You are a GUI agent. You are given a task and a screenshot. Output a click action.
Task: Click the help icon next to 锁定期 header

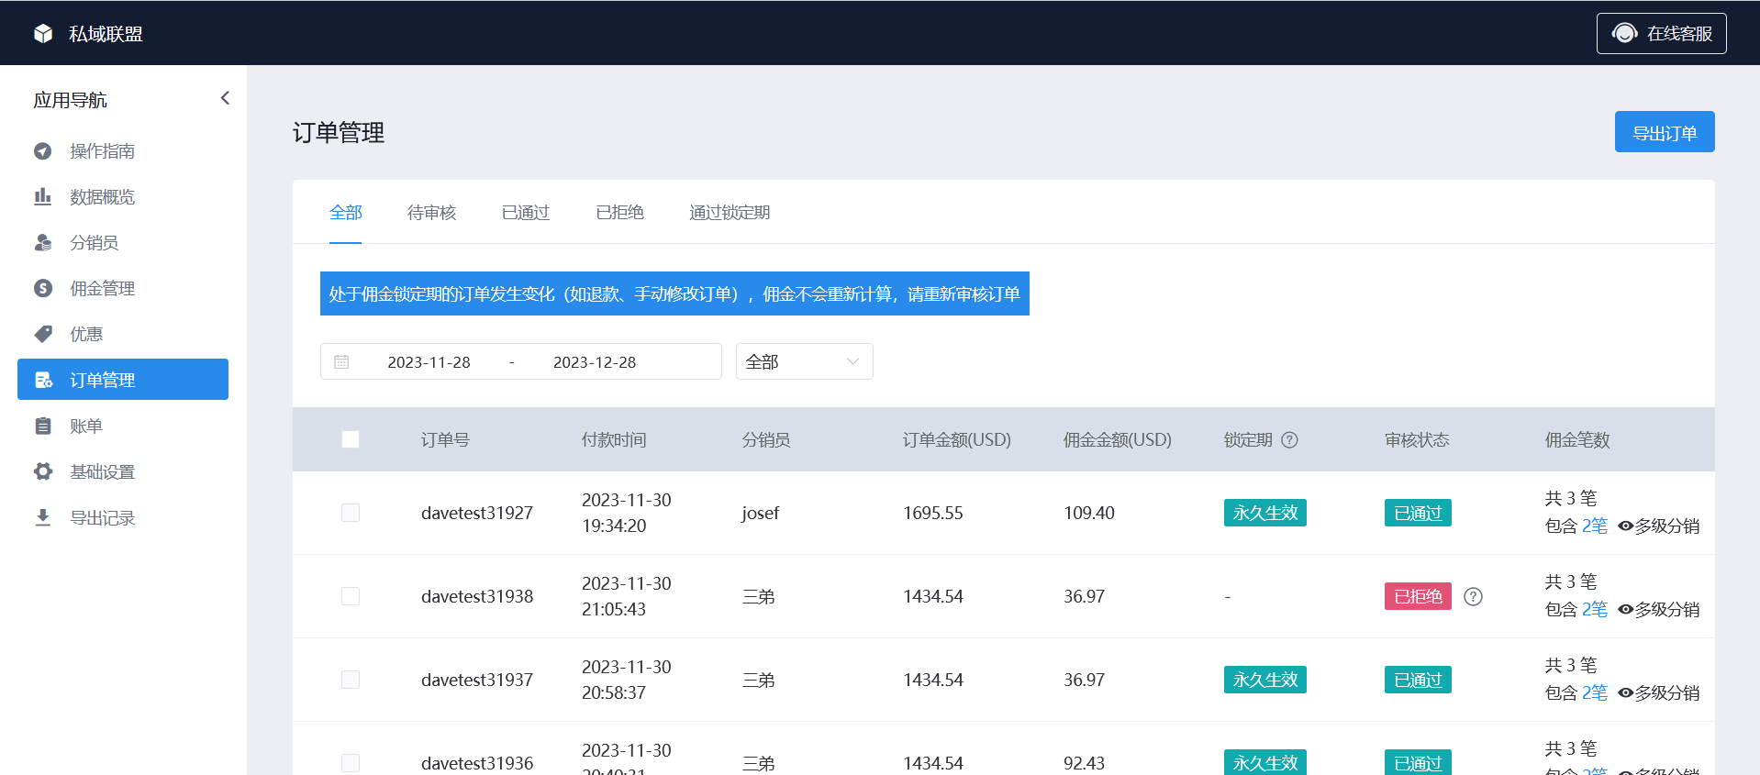1289,440
